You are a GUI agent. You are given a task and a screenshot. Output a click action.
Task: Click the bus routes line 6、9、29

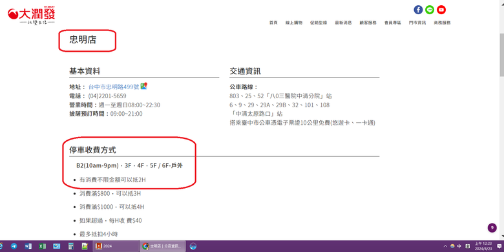pyautogui.click(x=279, y=105)
